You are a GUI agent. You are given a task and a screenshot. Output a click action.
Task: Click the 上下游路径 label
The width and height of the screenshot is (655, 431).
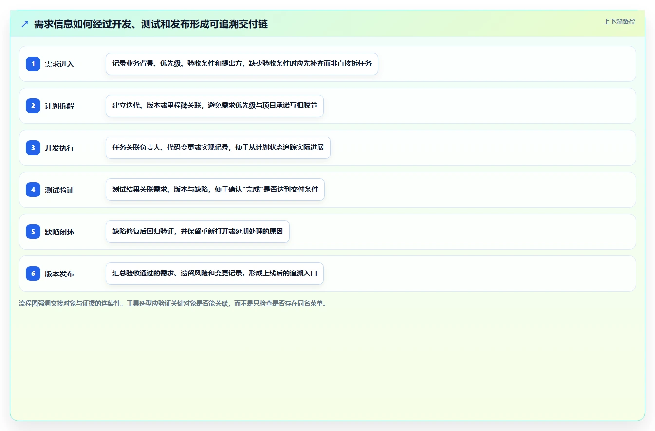click(619, 21)
